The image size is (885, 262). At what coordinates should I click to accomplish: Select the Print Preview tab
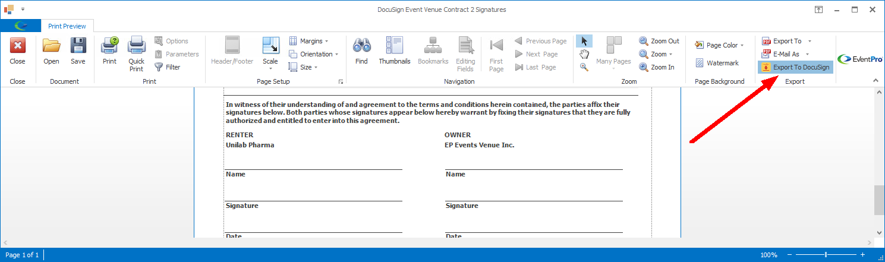67,26
